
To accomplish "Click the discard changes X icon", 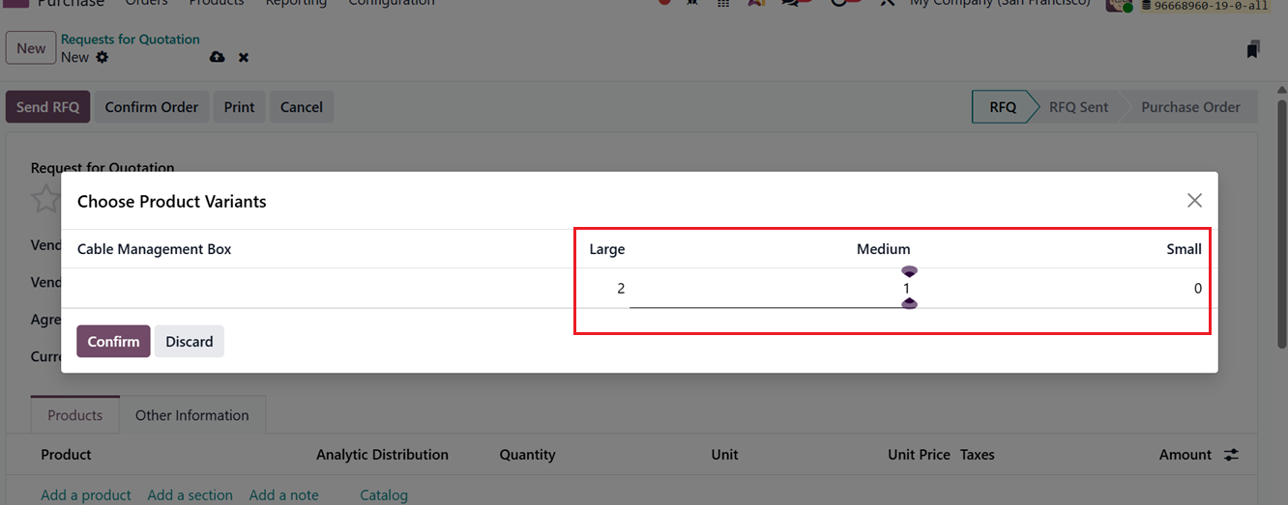I will tap(244, 58).
